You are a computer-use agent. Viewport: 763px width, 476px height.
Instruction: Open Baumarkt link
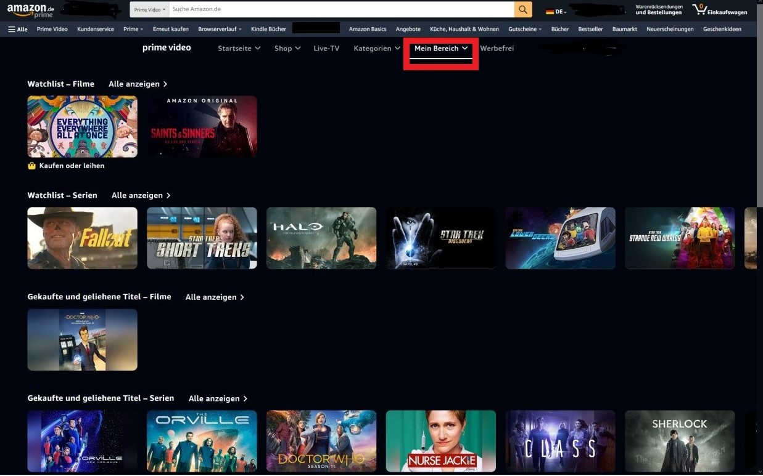pos(625,29)
